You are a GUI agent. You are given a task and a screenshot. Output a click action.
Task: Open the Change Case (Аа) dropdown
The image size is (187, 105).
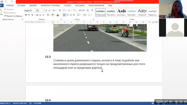click(54, 10)
